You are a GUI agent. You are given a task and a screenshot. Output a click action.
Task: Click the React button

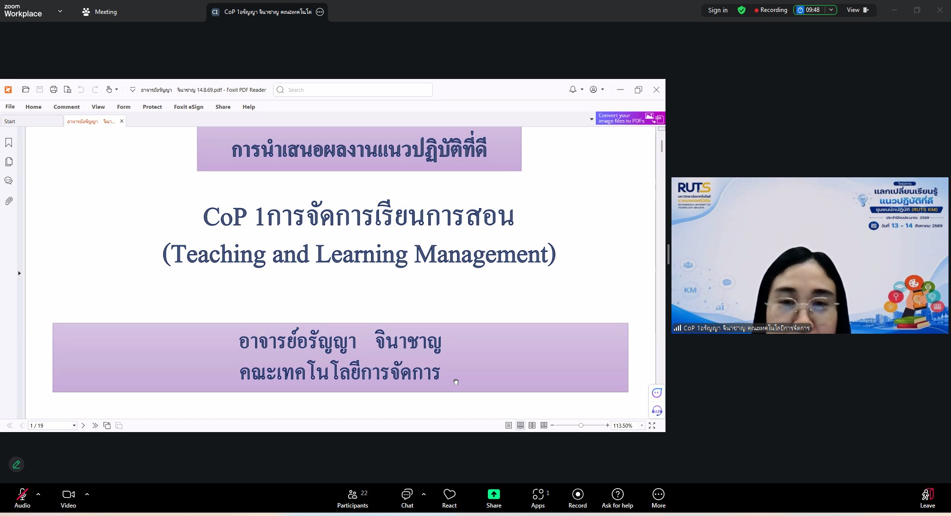pyautogui.click(x=449, y=498)
